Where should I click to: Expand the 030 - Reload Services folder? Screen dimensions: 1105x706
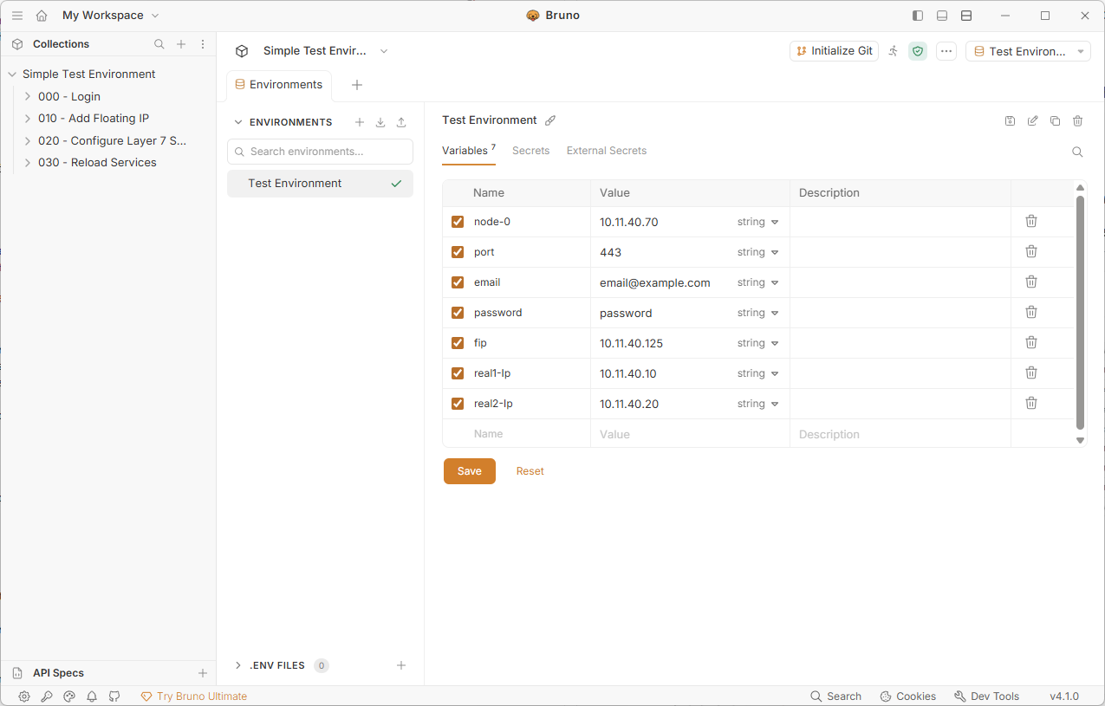tap(28, 162)
